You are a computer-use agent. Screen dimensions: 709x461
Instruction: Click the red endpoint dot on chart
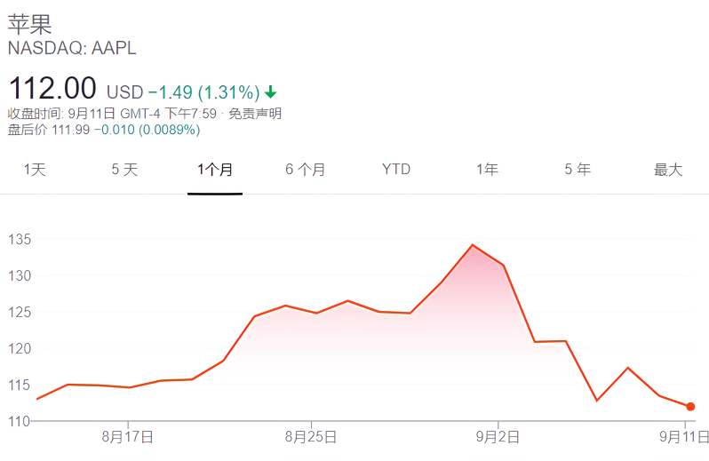coord(690,407)
